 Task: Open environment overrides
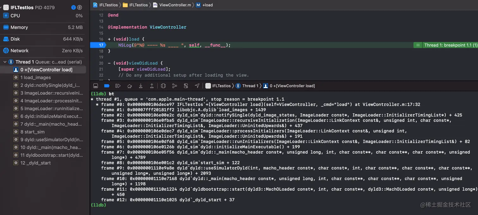tap(186, 86)
